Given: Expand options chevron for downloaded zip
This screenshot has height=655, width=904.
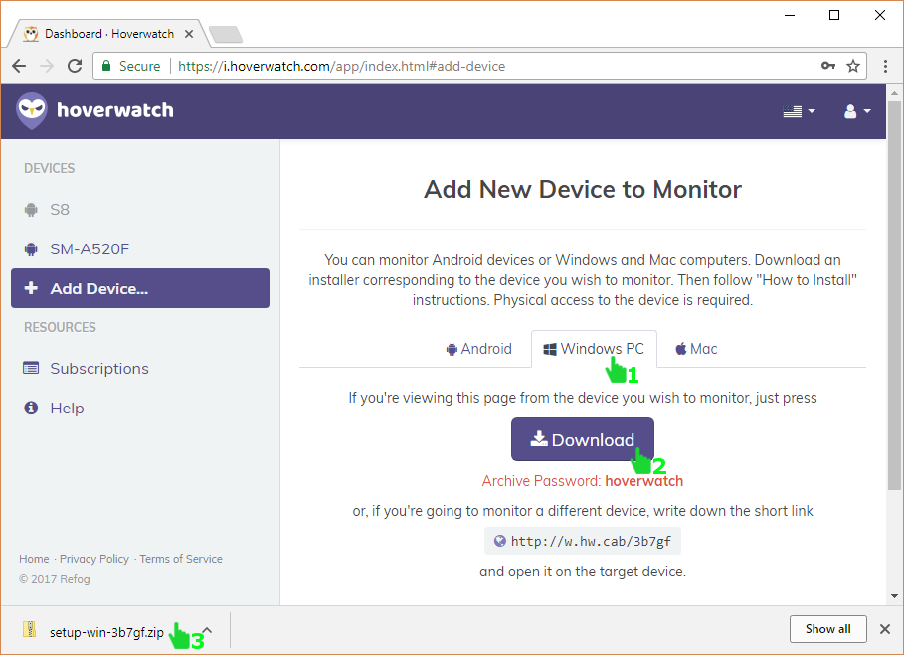Looking at the screenshot, I should coord(208,630).
